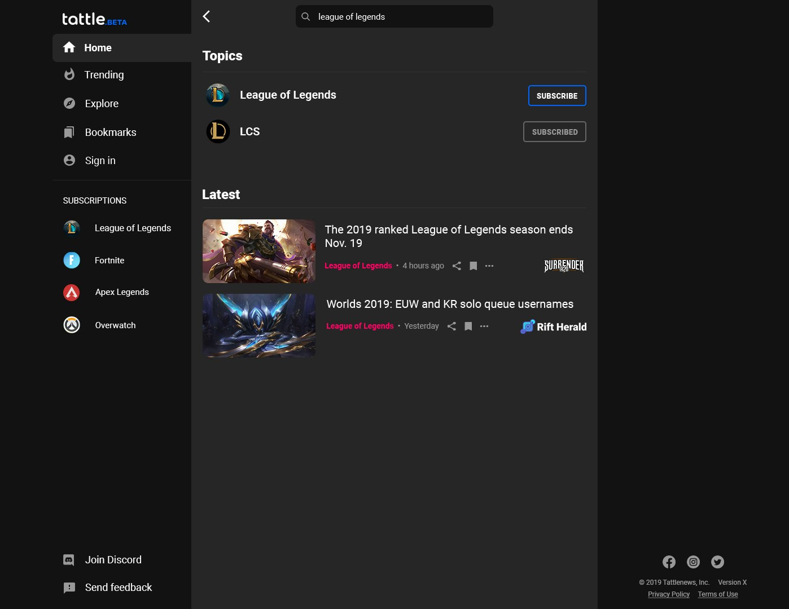Share the Worlds 2019 article
This screenshot has width=789, height=609.
tap(452, 326)
